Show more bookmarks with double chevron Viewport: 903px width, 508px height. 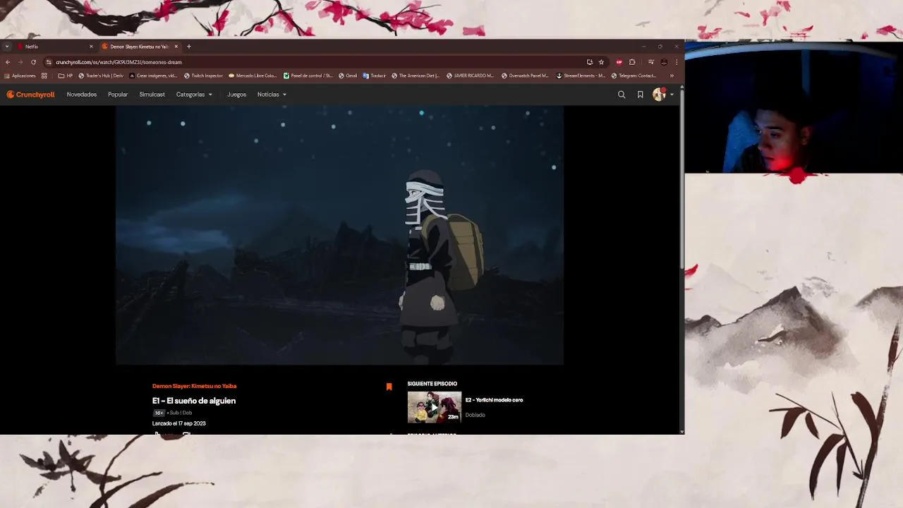point(672,75)
